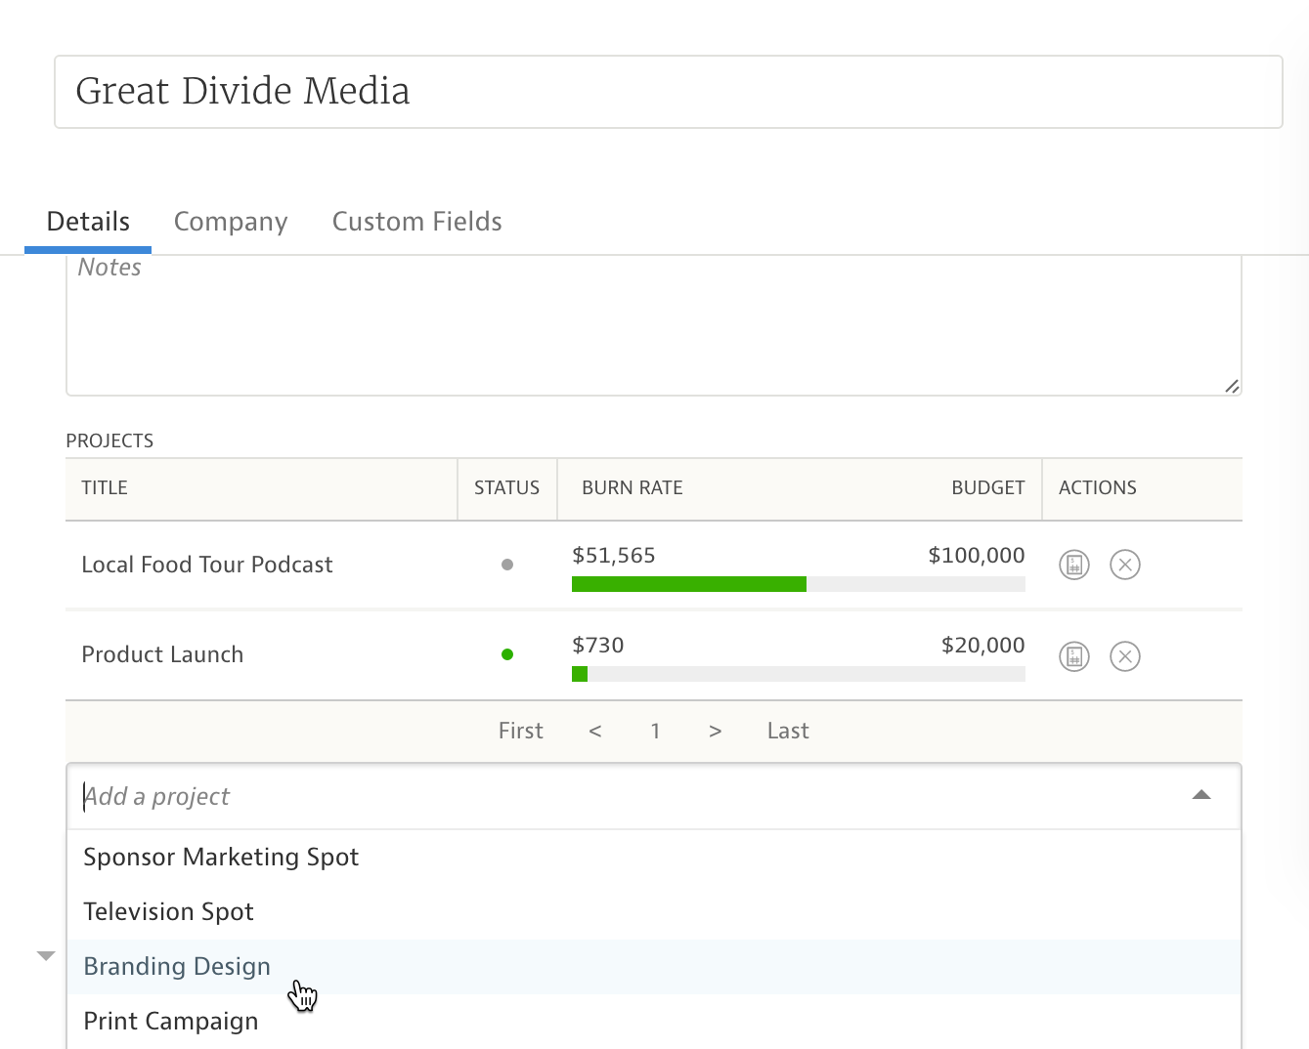Remove the Local Food Tour Podcast project
The image size is (1309, 1049).
pyautogui.click(x=1124, y=565)
